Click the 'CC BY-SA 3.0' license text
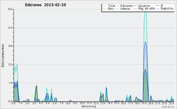The image size is (177, 109). click(x=168, y=107)
